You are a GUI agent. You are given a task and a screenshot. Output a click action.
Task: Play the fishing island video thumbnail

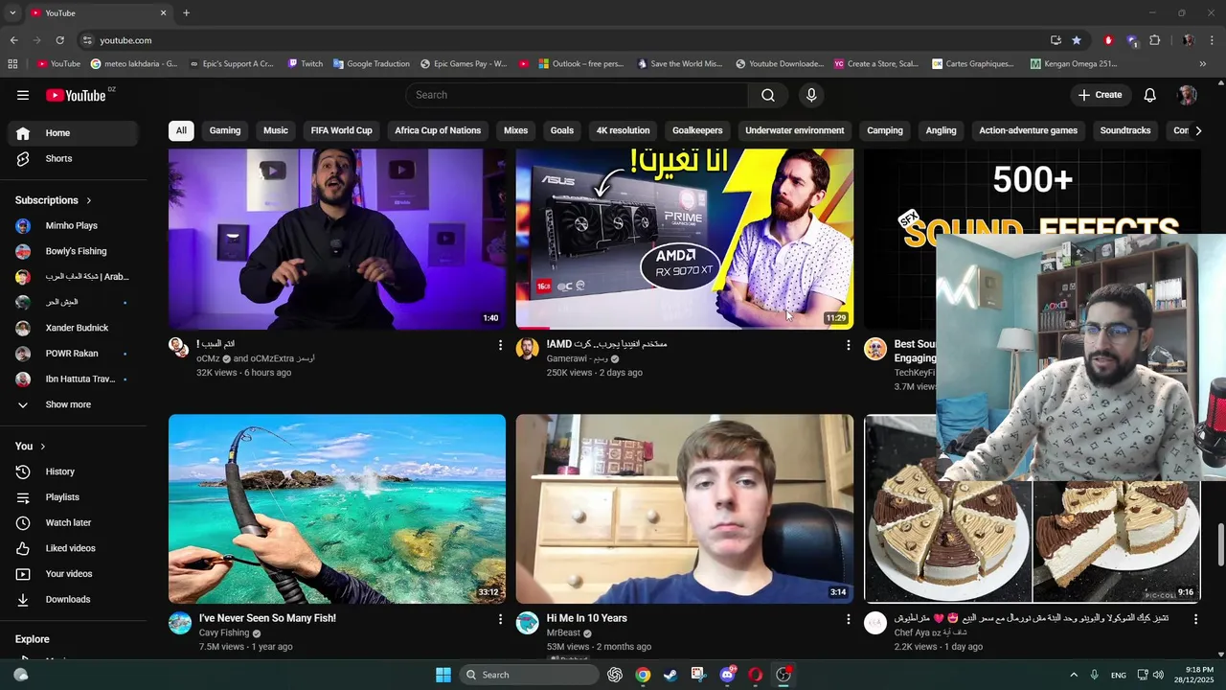pyautogui.click(x=337, y=509)
